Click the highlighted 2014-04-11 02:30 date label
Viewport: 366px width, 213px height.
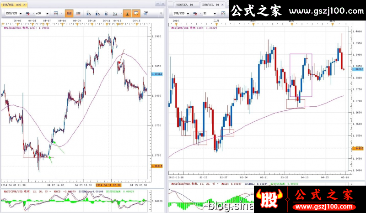(108, 185)
